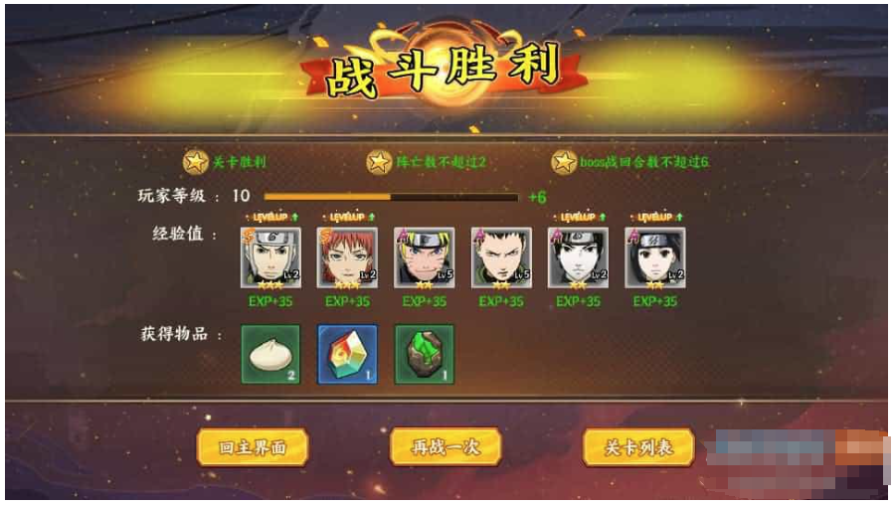Select the star for boss战回合数 objective

pos(563,162)
